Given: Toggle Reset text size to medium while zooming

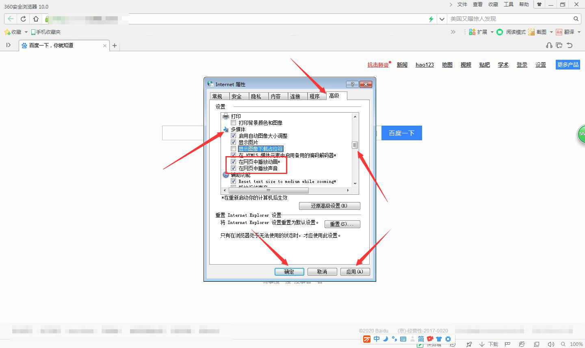Looking at the screenshot, I should 233,181.
